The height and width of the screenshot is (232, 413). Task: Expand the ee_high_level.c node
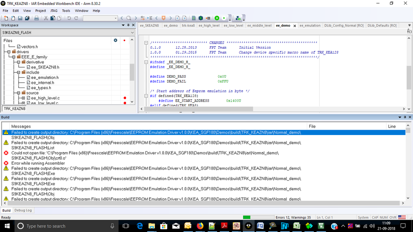pyautogui.click(x=24, y=98)
